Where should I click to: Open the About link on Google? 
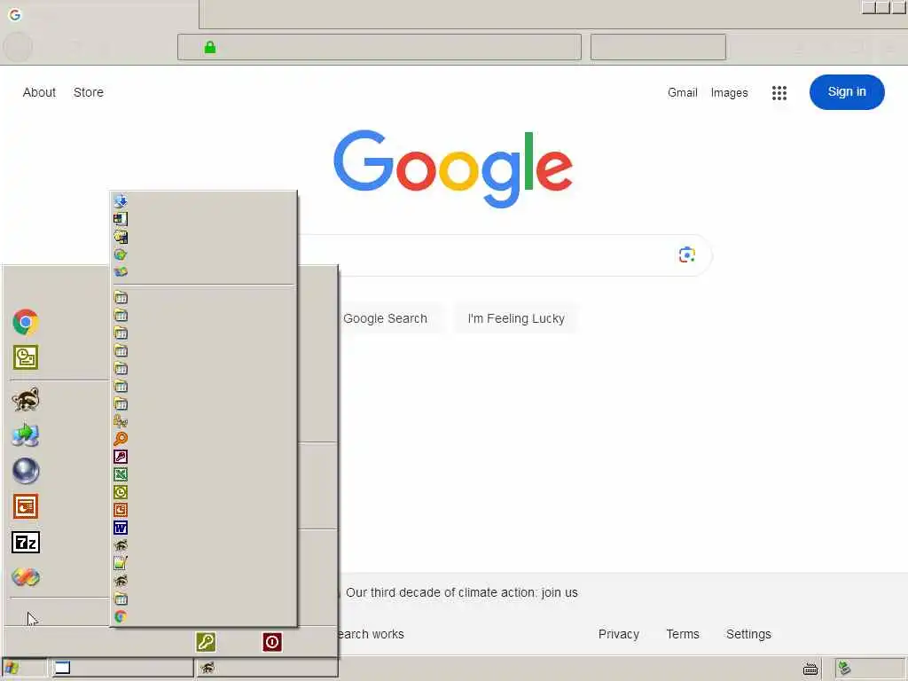tap(39, 92)
